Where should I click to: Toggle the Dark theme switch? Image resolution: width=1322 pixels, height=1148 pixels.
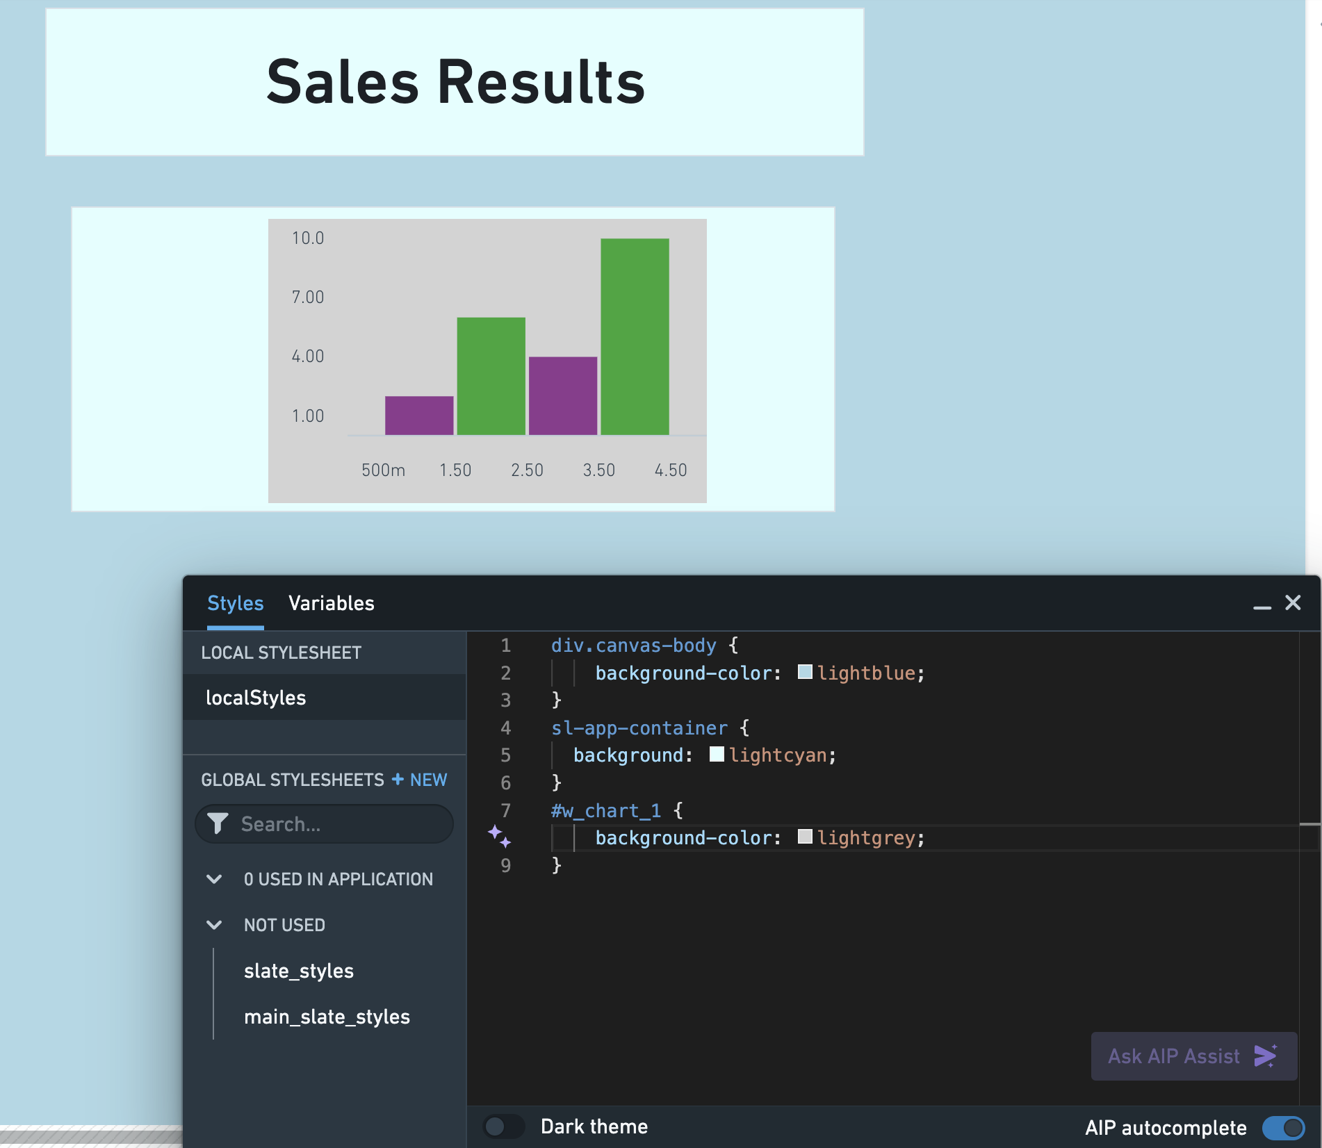(504, 1126)
